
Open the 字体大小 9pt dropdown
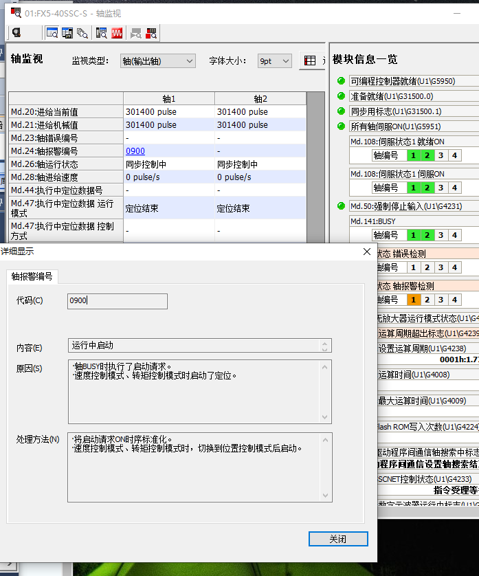[275, 61]
